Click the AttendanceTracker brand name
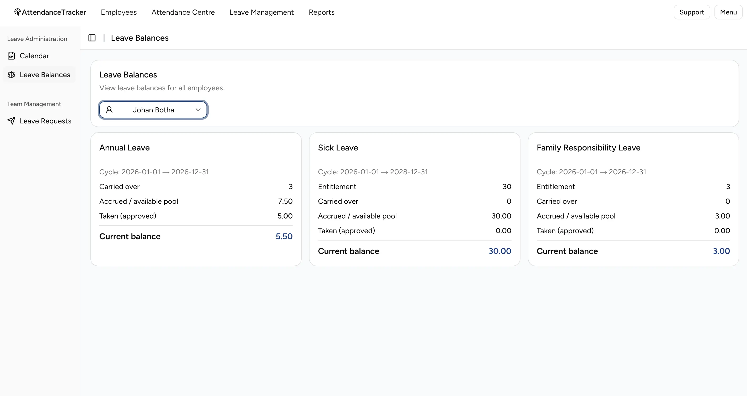The image size is (747, 396). (x=54, y=12)
